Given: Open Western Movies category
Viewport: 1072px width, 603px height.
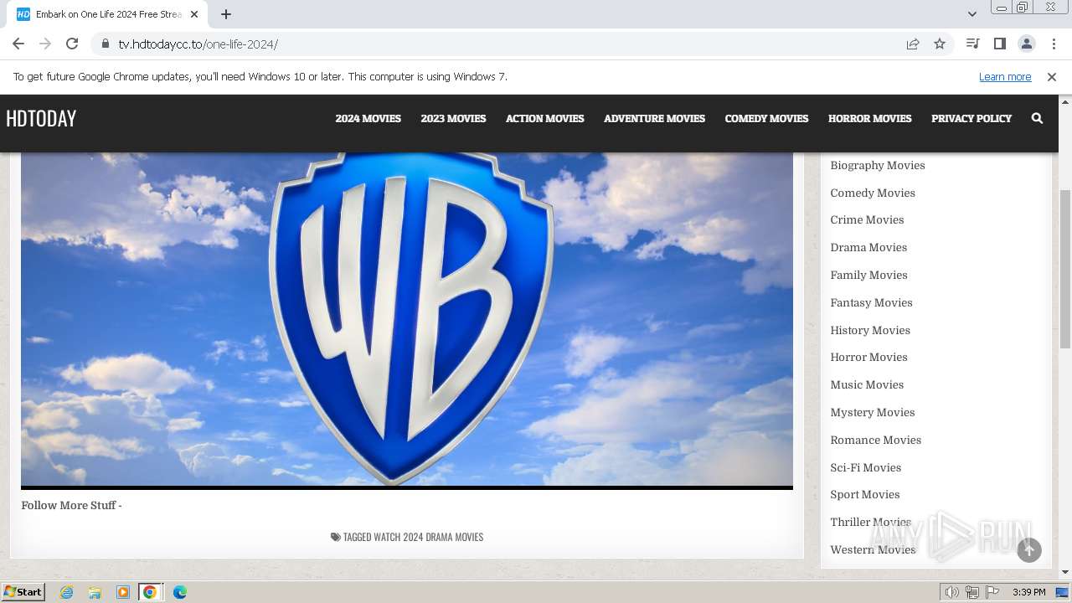Looking at the screenshot, I should click(x=873, y=550).
